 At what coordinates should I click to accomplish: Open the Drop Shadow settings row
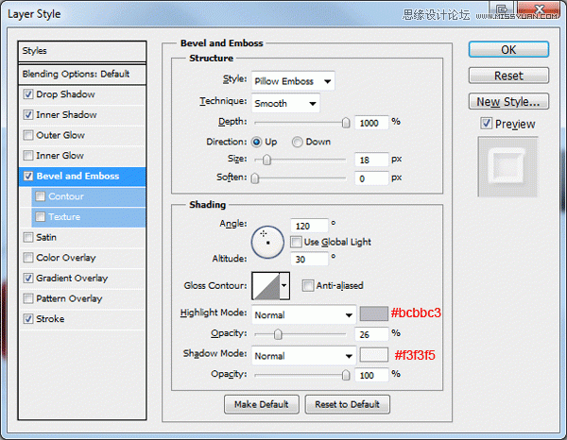coord(82,94)
